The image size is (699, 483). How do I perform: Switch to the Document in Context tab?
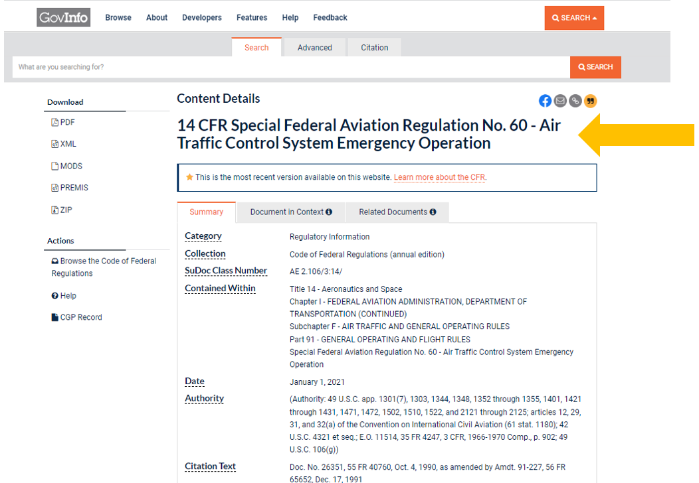coord(290,212)
